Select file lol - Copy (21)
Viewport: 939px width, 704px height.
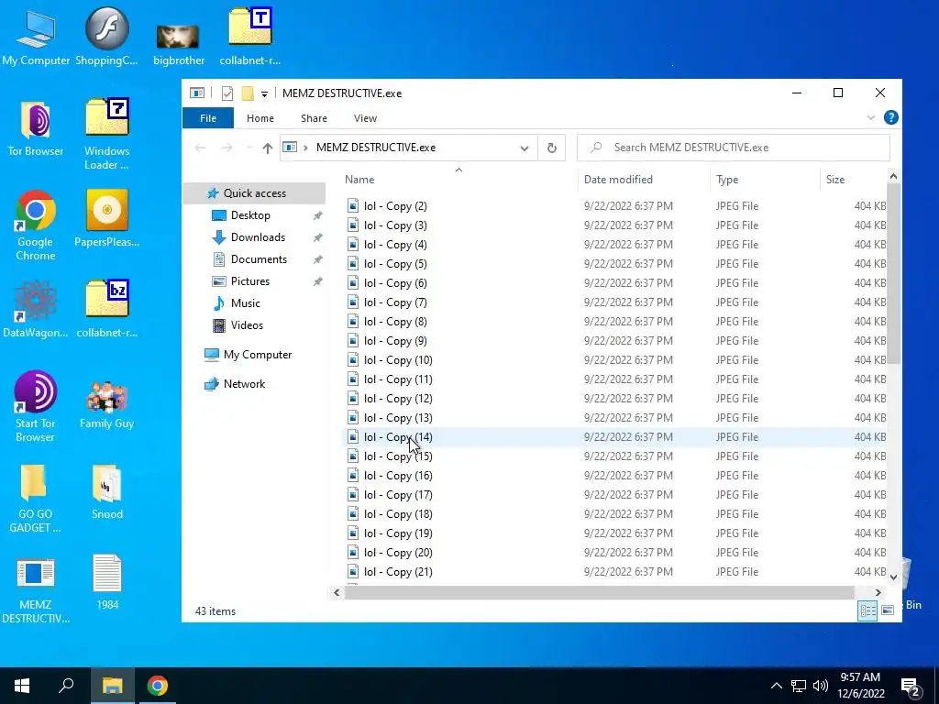(x=615, y=572)
